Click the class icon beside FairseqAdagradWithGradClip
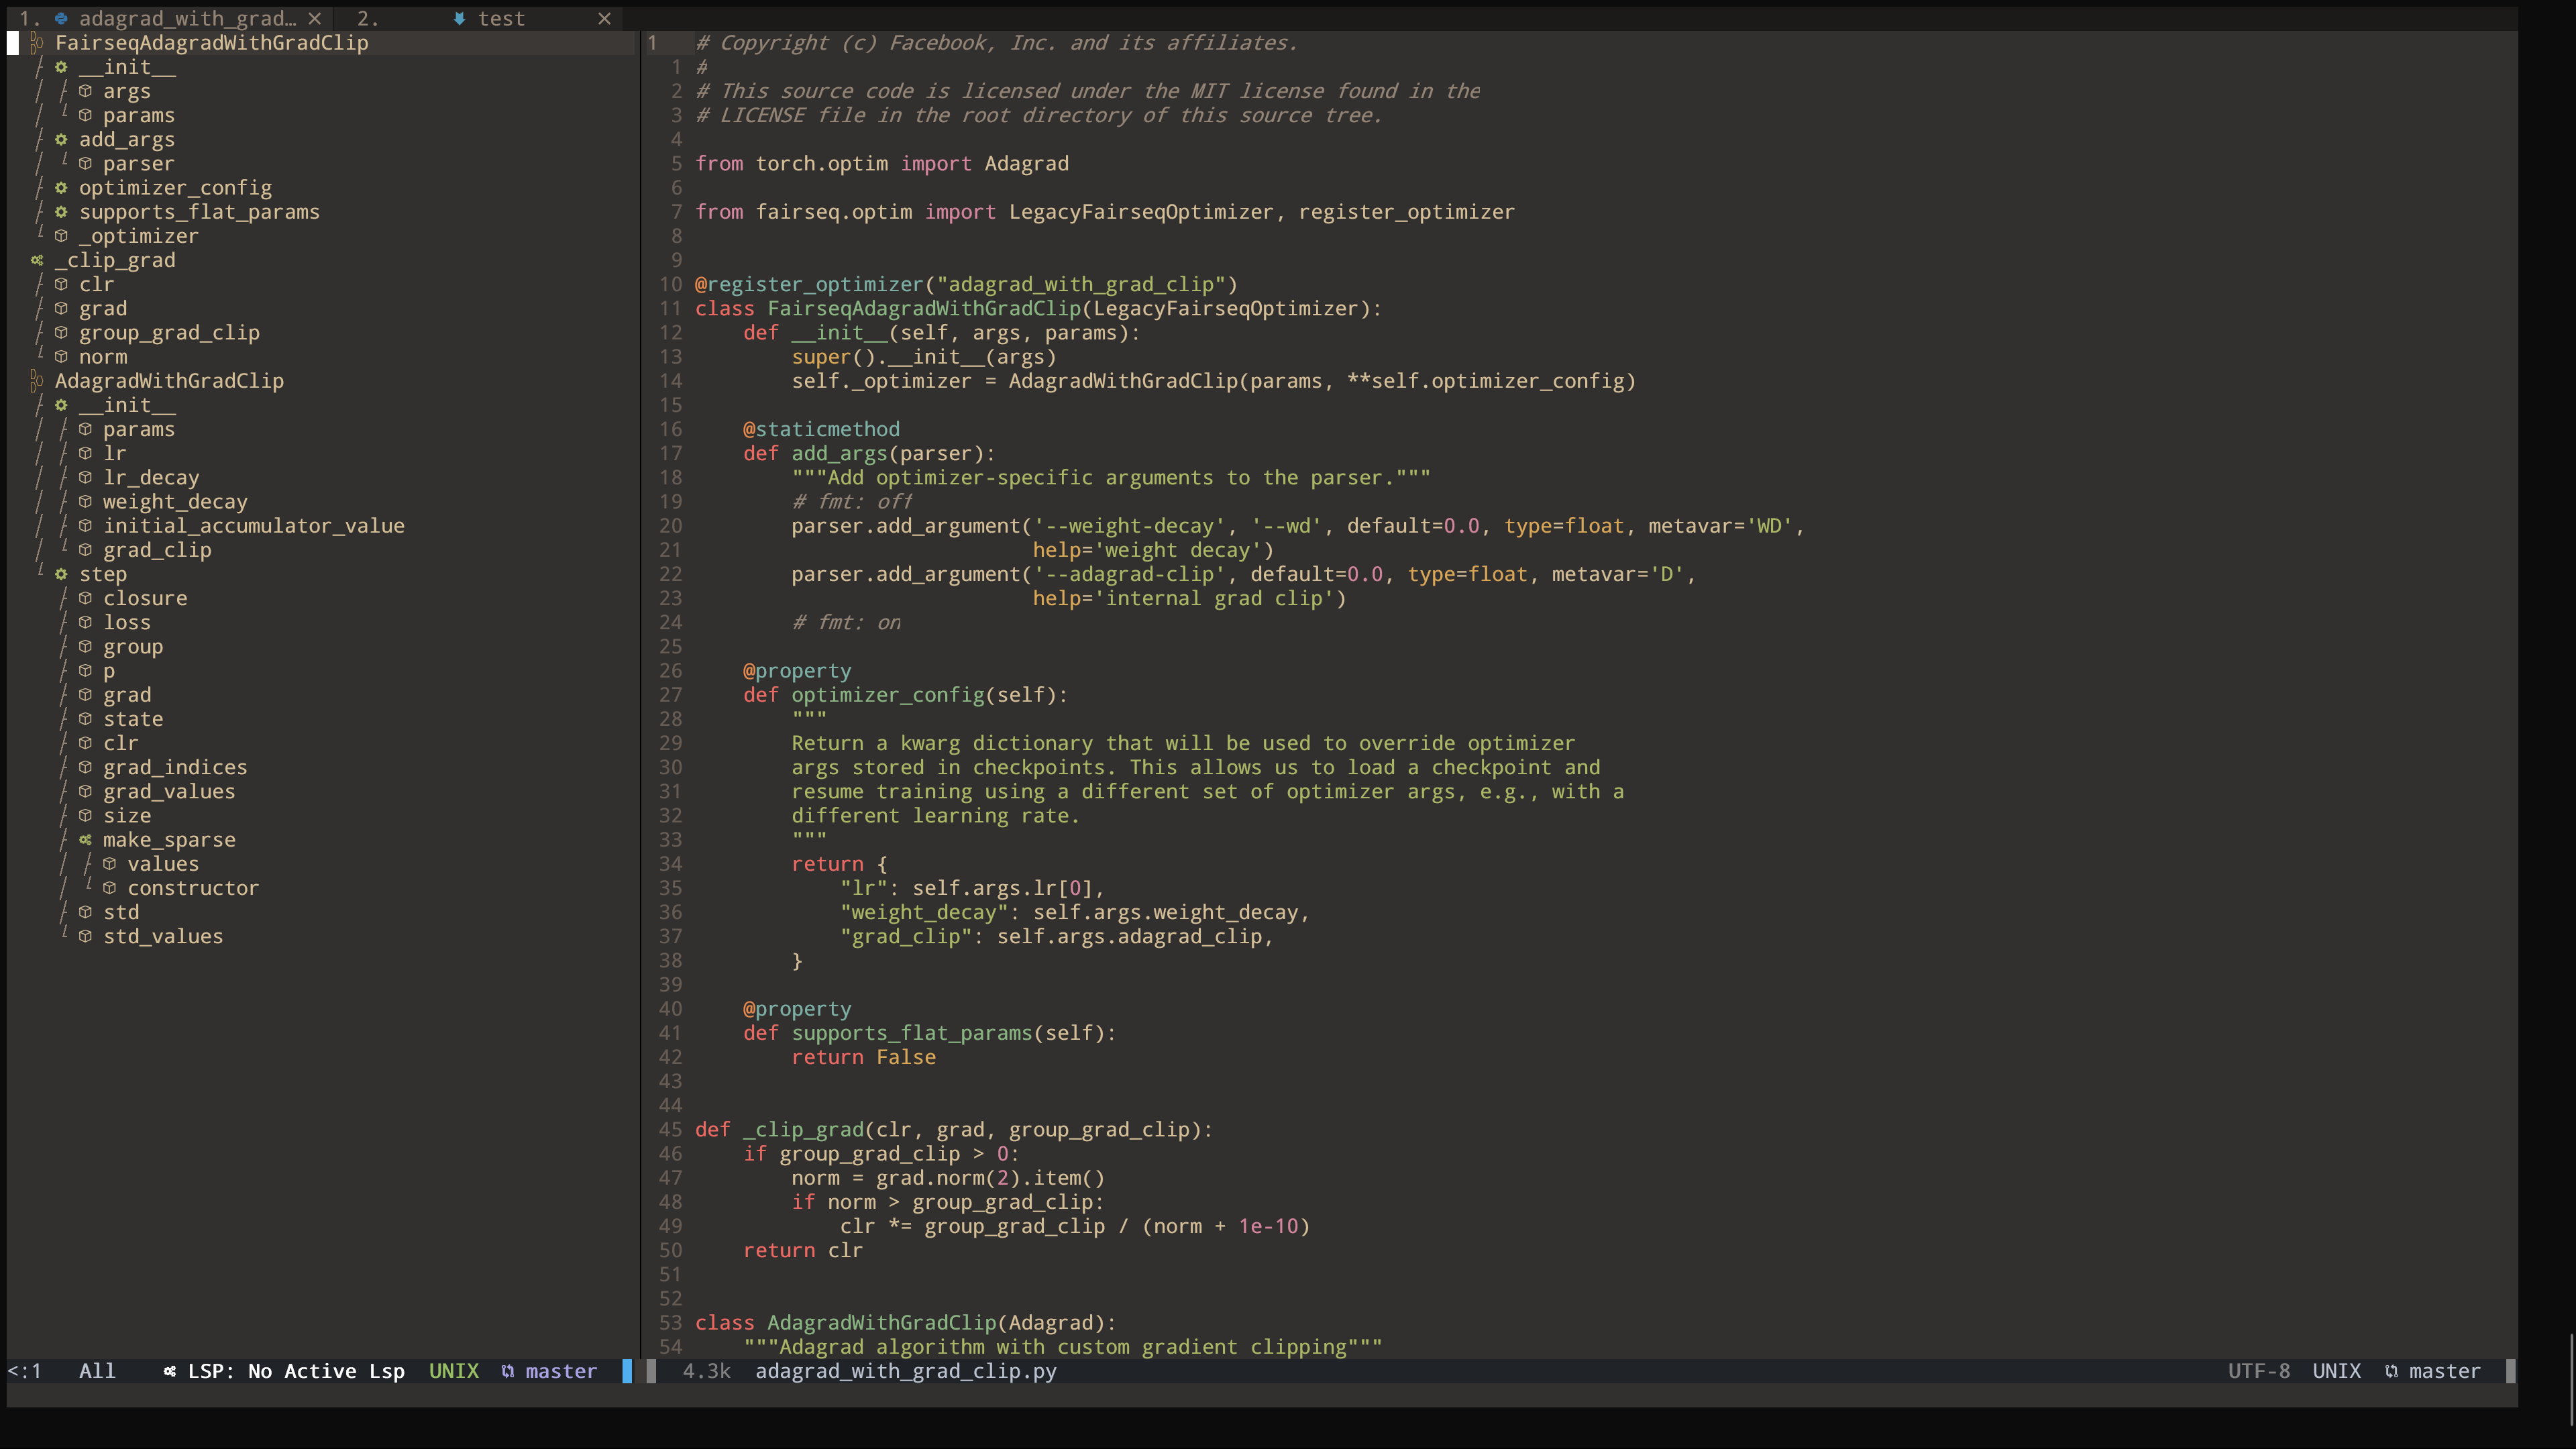The image size is (2576, 1449). click(37, 43)
